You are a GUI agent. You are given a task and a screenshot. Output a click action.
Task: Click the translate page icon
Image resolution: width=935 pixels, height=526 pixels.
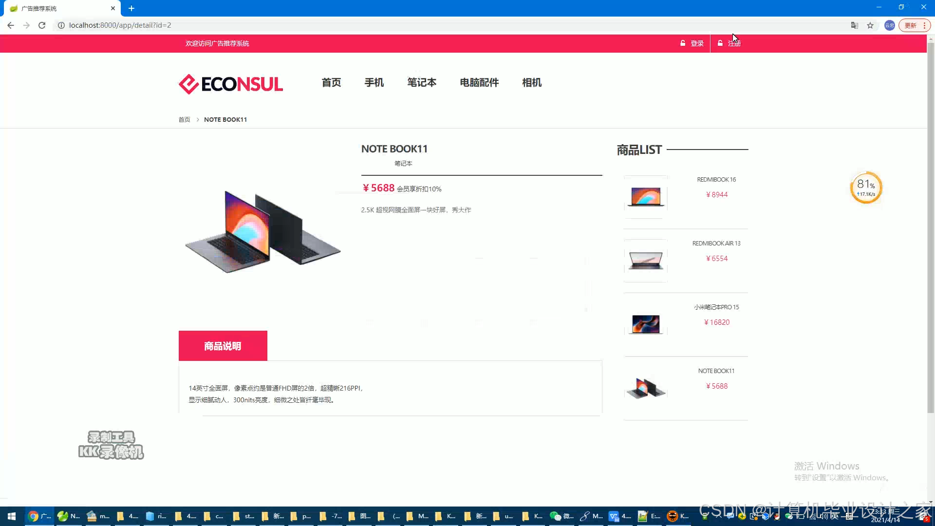854,25
